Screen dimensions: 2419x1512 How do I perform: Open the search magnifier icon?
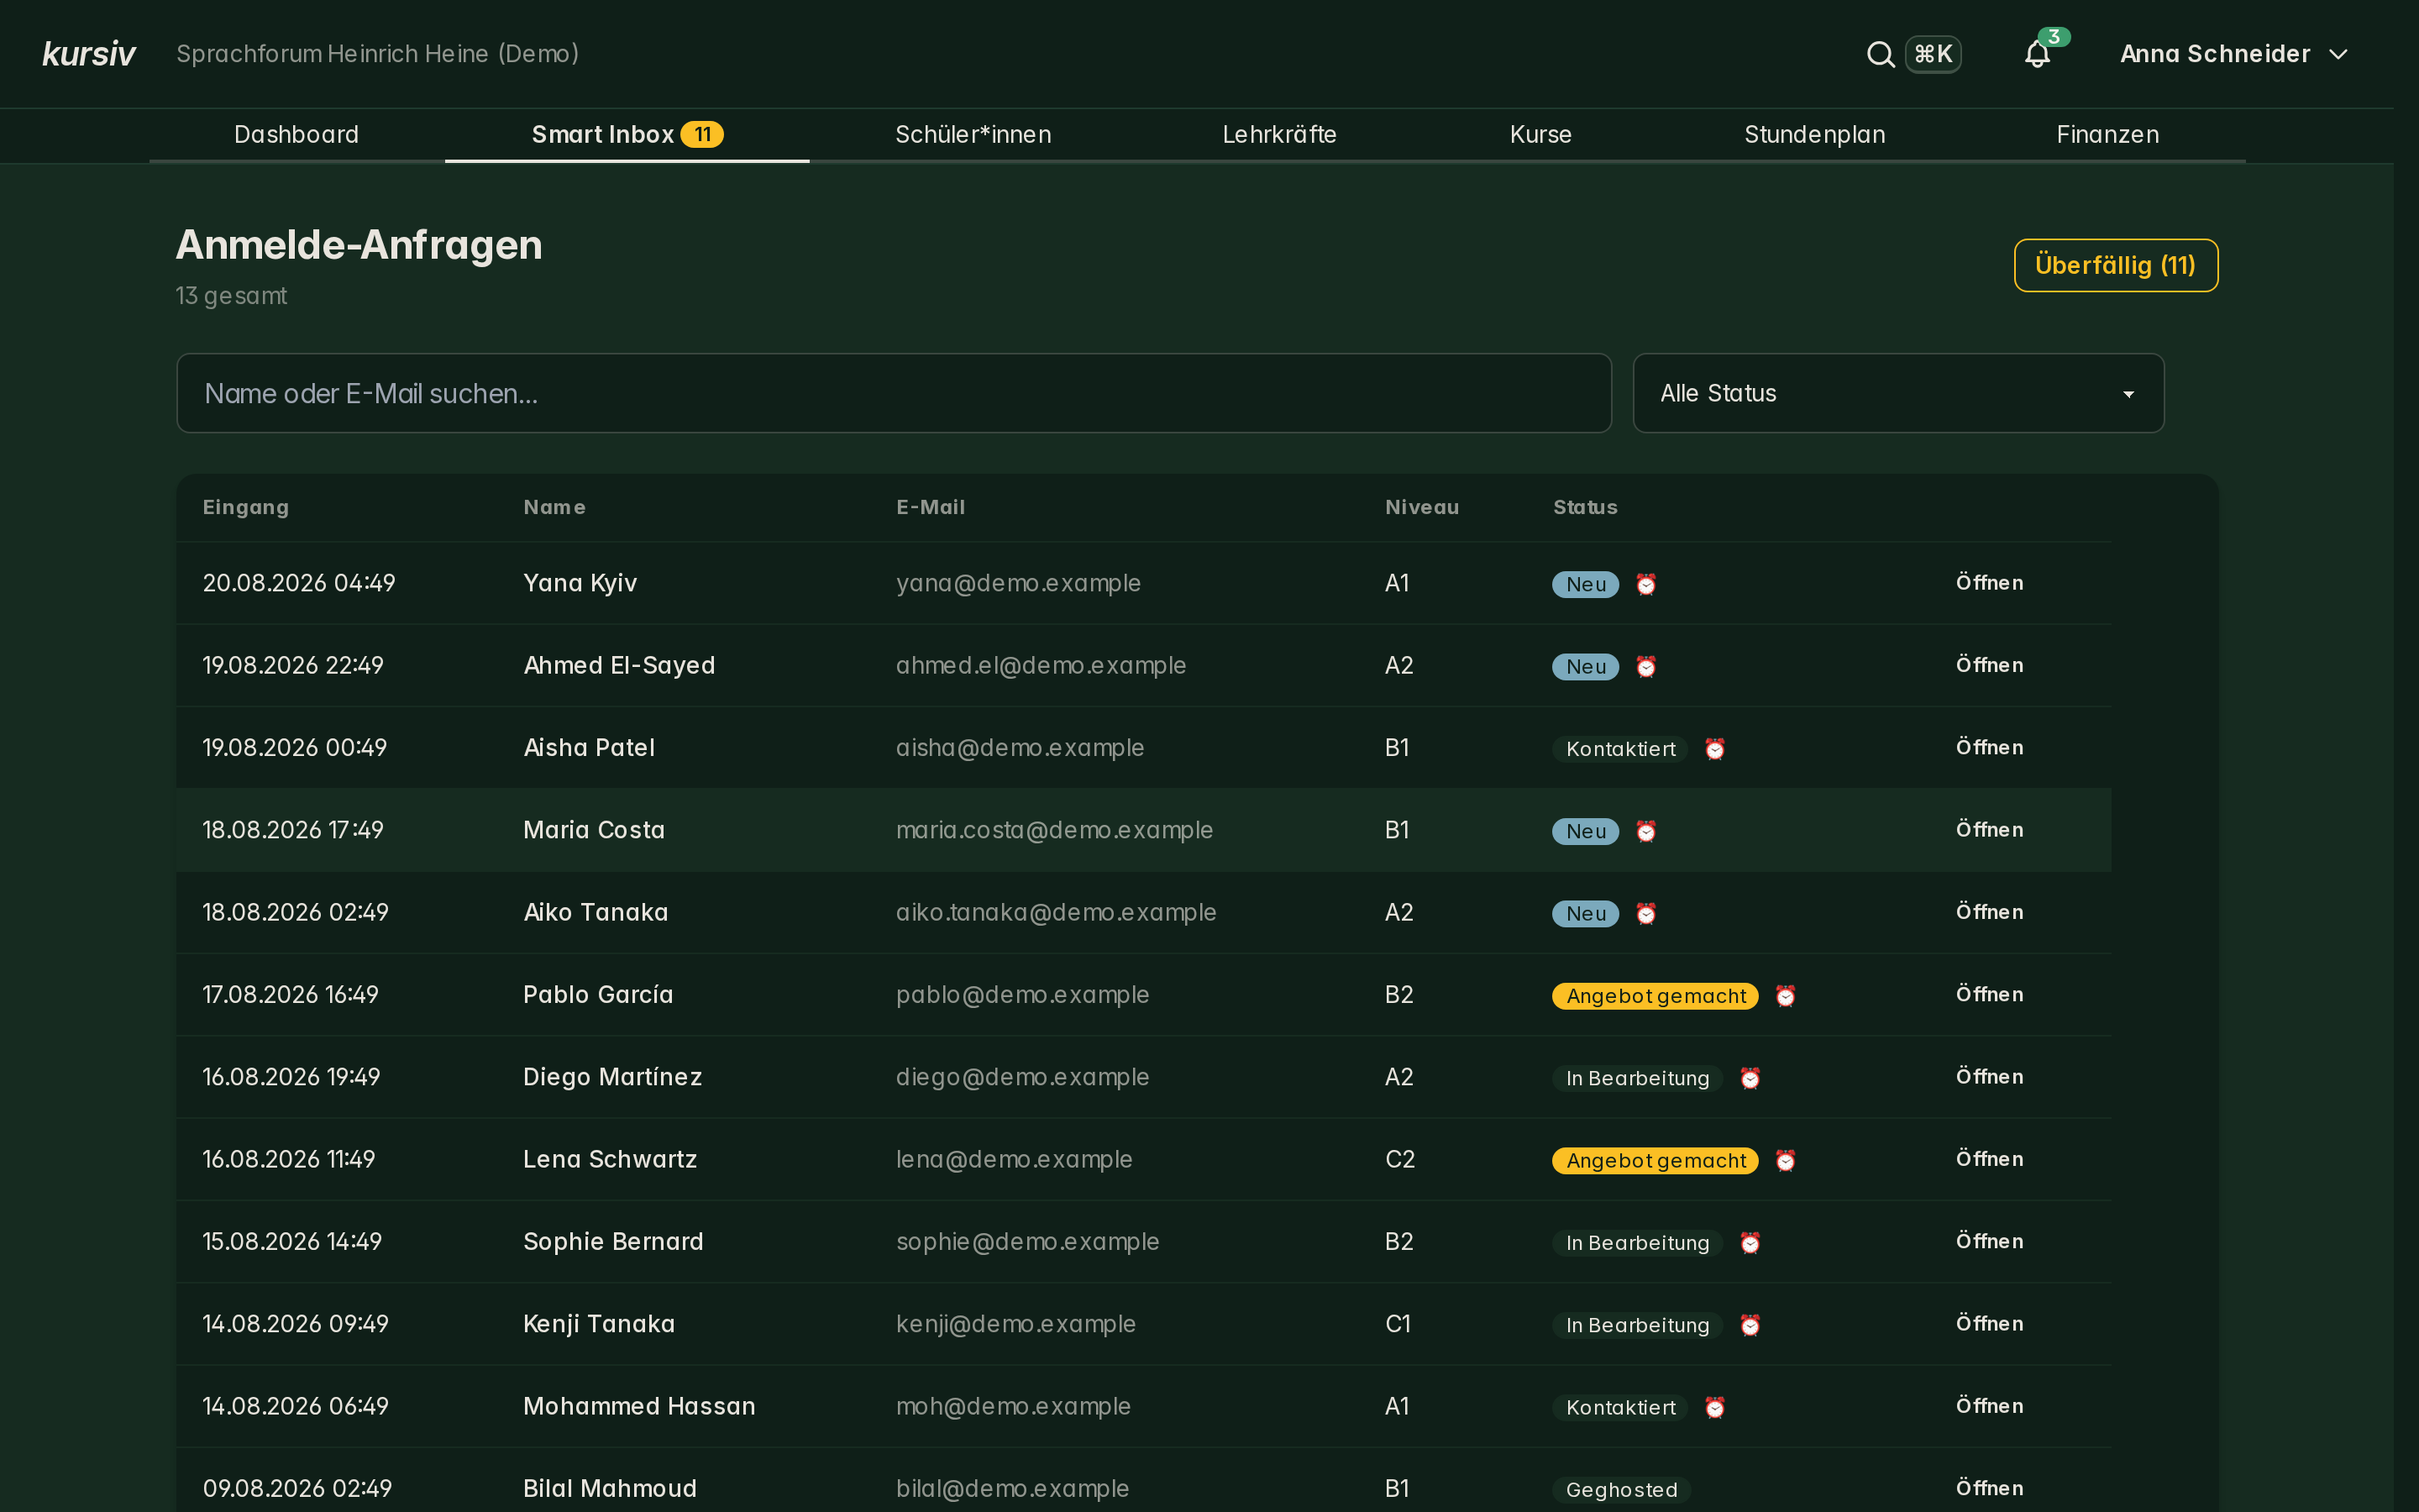tap(1881, 54)
